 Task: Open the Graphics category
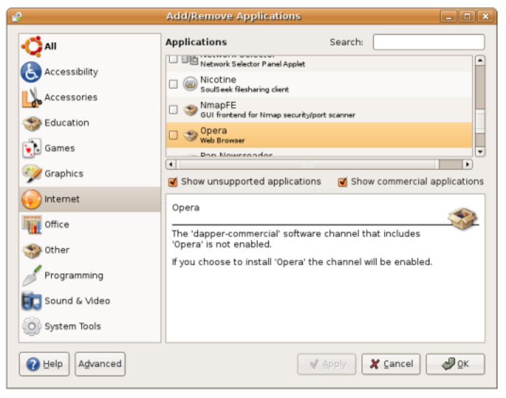(x=90, y=174)
